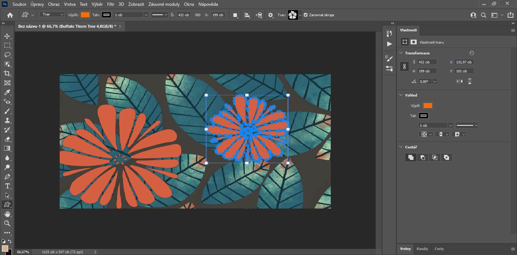517x255 pixels.
Task: Open the custom shape picker dropdown
Action: (300, 15)
